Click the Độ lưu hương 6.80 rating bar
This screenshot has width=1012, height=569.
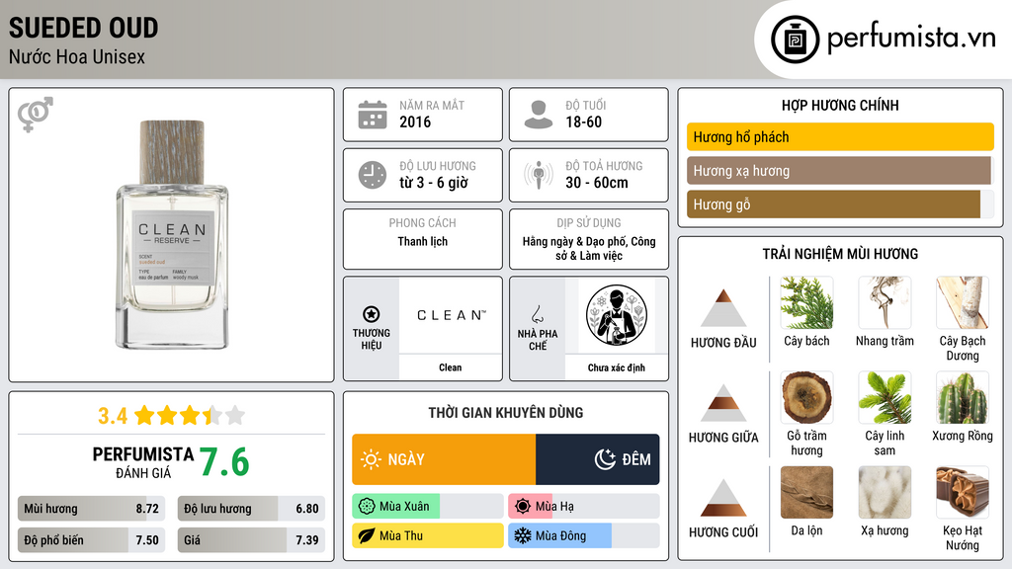pos(251,509)
